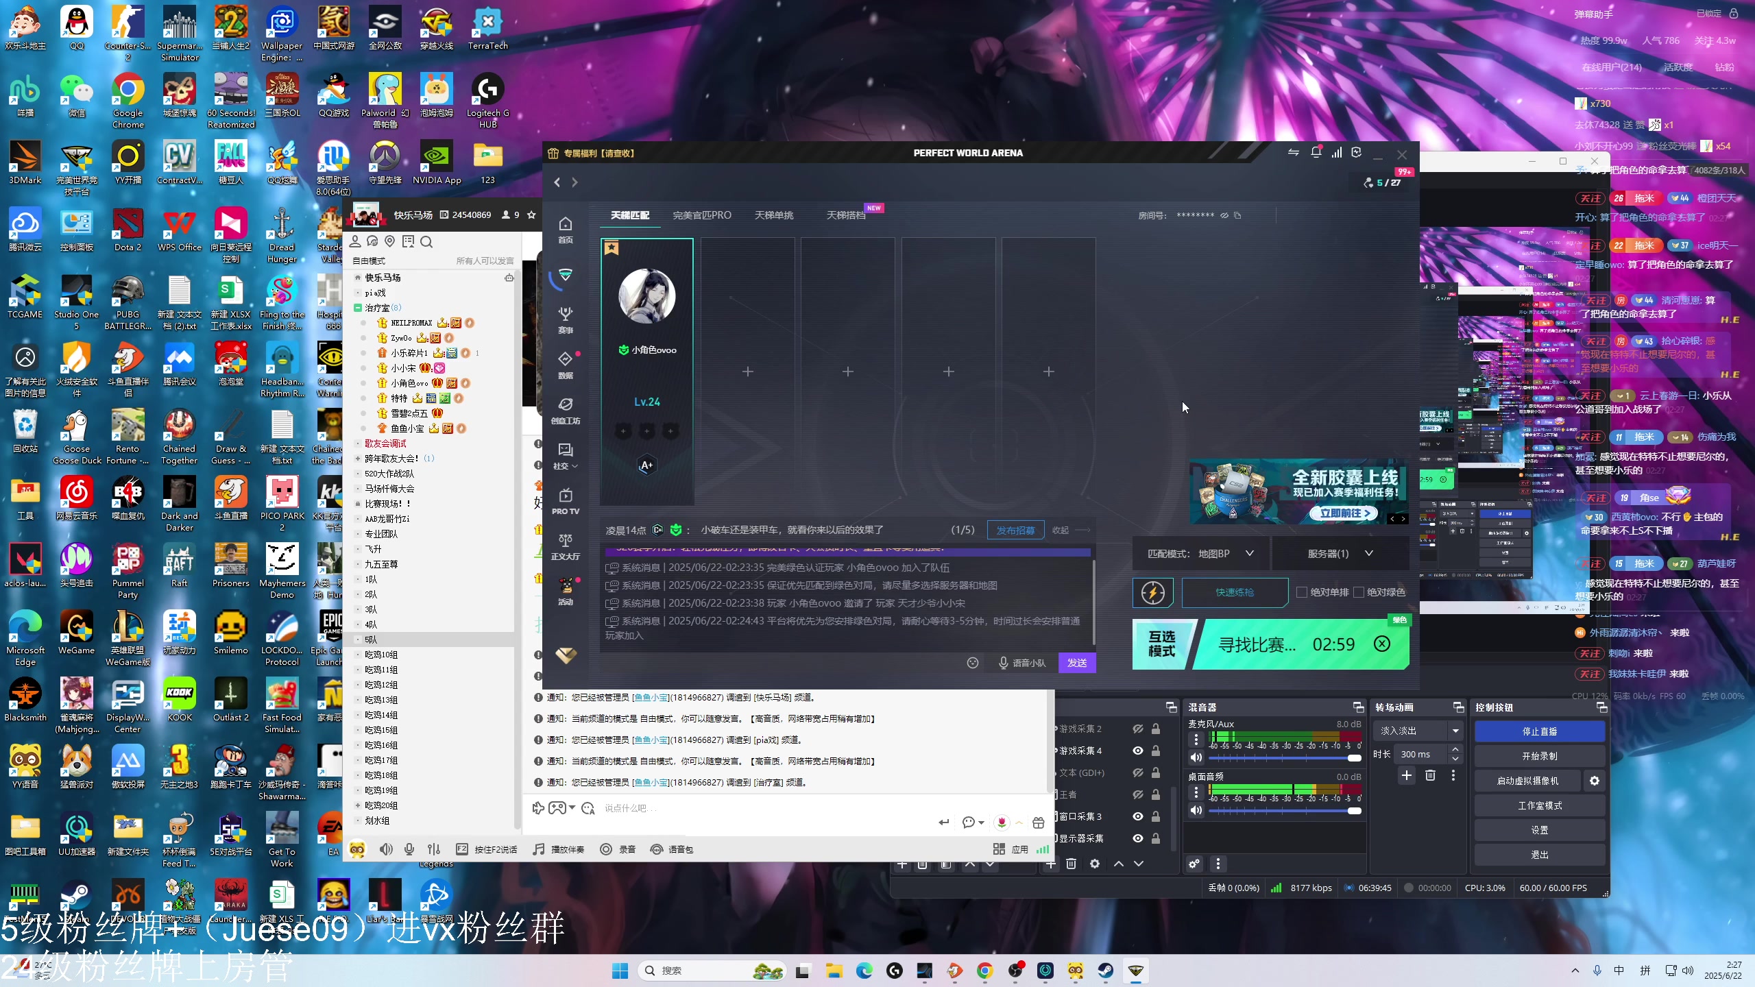Viewport: 1755px width, 987px height.
Task: Show the 游戏采集 2 source in OBS
Action: [1138, 729]
